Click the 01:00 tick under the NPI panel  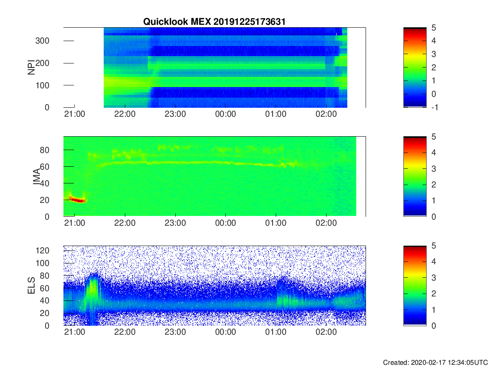tap(276, 114)
